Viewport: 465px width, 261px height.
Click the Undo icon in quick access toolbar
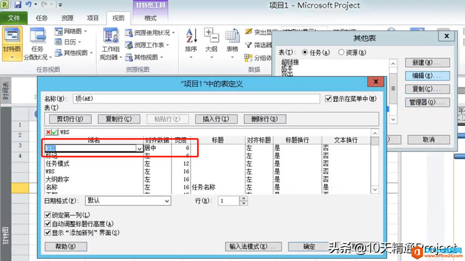(28, 5)
